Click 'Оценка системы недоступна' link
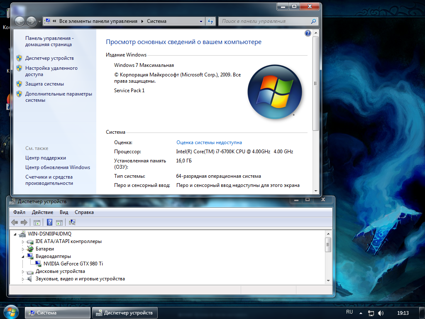Screen dimensions: 425x319 [209, 142]
